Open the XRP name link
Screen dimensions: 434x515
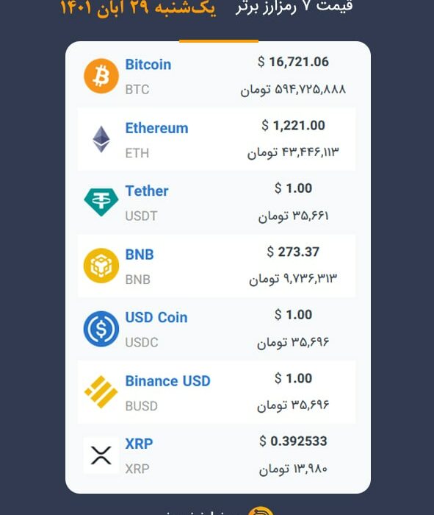tap(139, 444)
